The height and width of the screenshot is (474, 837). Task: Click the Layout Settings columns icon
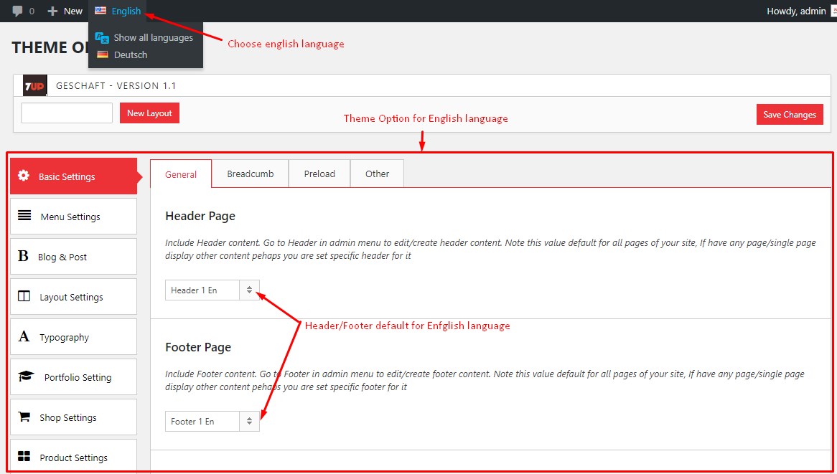point(24,296)
